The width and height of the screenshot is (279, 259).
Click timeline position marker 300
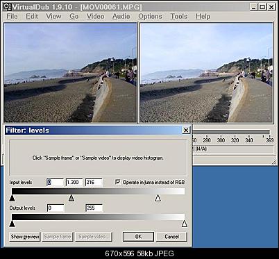[x=221, y=140]
